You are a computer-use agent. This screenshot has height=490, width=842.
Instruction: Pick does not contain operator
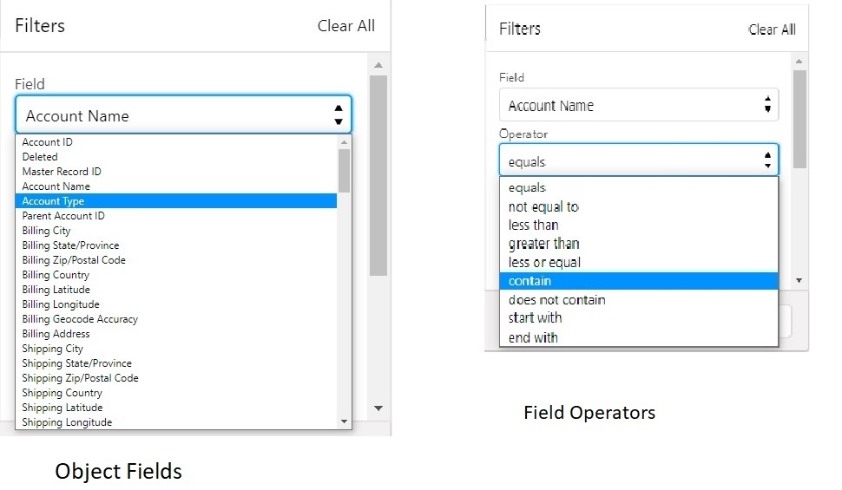tap(639, 299)
